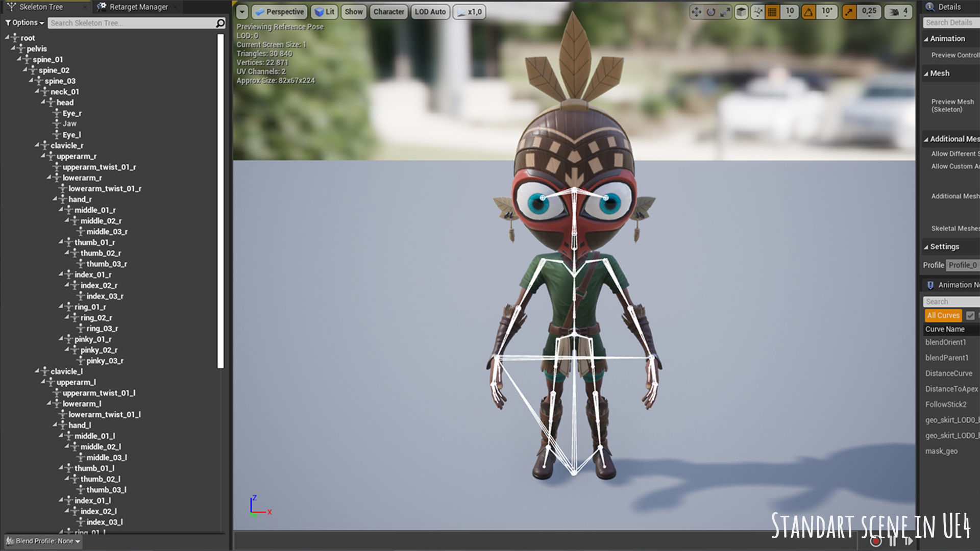The width and height of the screenshot is (980, 551).
Task: Click the coordinate system cube icon
Action: [x=742, y=12]
